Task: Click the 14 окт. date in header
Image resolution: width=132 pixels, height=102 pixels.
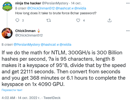Action: click(x=76, y=3)
